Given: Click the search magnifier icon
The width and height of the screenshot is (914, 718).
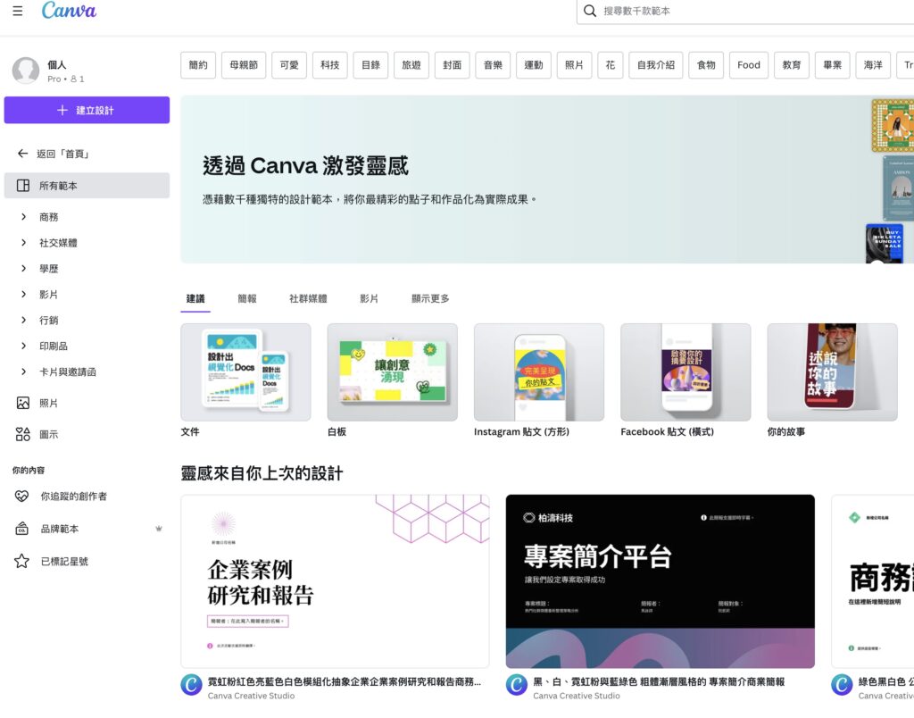Looking at the screenshot, I should click(x=590, y=12).
